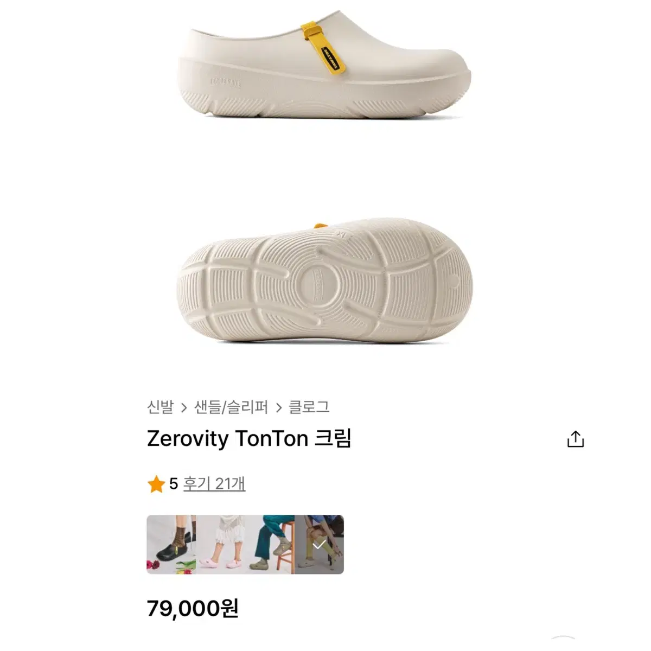This screenshot has width=651, height=651.
Task: Open the sole-view cream clog photo
Action: [x=324, y=282]
